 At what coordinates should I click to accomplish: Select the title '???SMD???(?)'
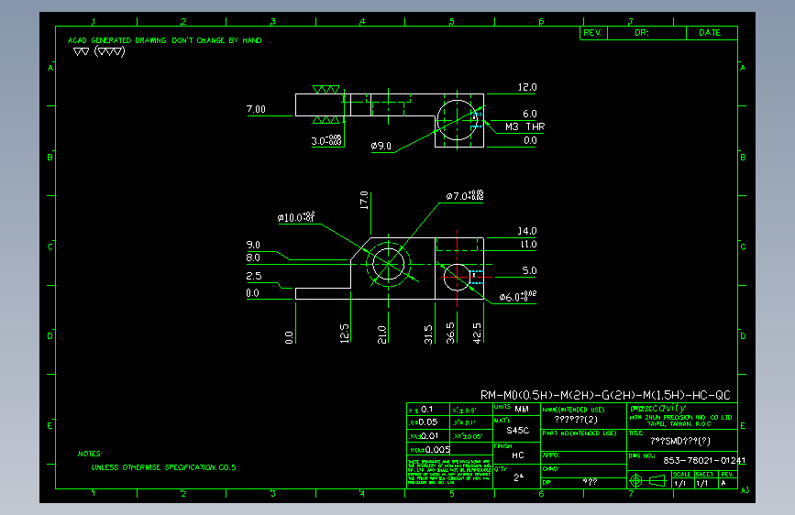pyautogui.click(x=680, y=441)
